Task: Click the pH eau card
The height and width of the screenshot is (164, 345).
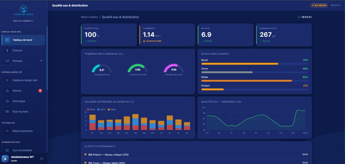Action: (225, 35)
